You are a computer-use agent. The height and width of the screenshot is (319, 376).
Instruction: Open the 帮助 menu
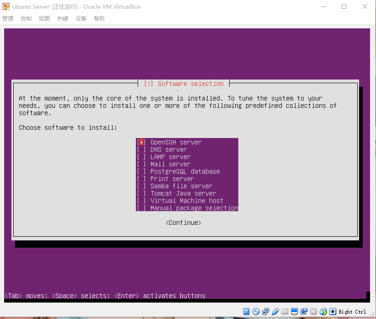[x=99, y=18]
